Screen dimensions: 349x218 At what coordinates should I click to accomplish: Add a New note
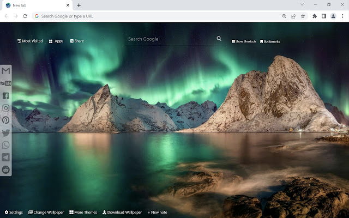pyautogui.click(x=158, y=212)
